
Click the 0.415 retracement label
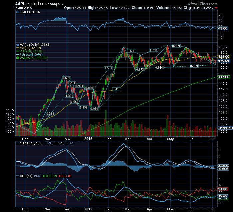pyautogui.click(x=116, y=89)
